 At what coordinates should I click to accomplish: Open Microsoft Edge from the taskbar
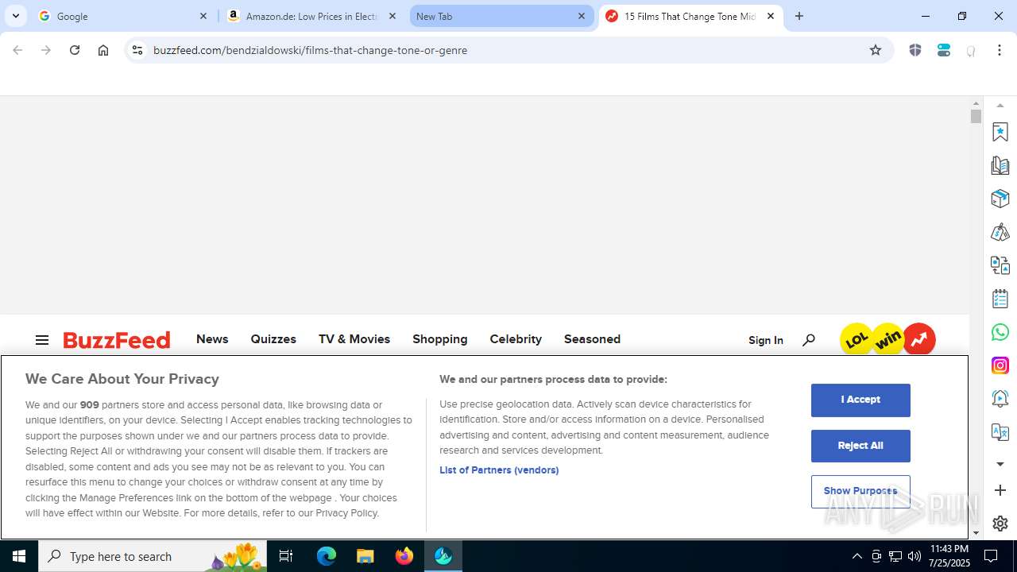point(327,556)
